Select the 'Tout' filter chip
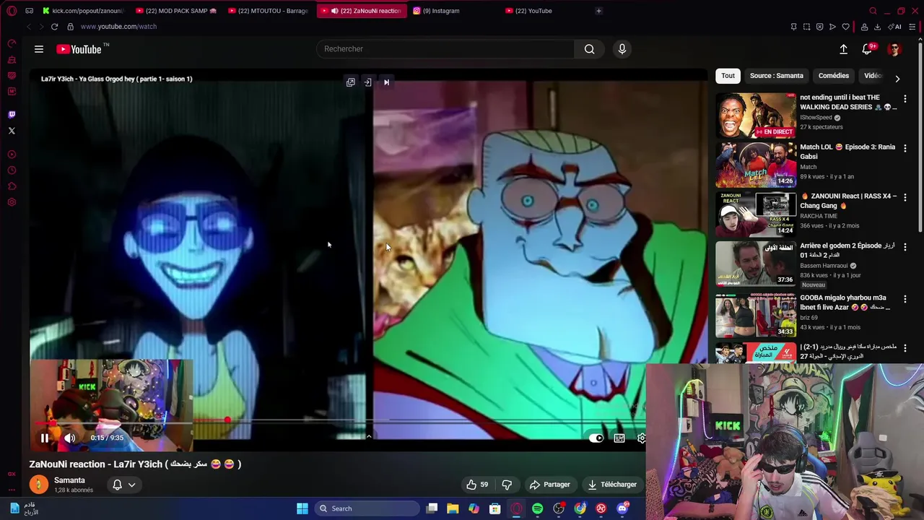 [728, 76]
